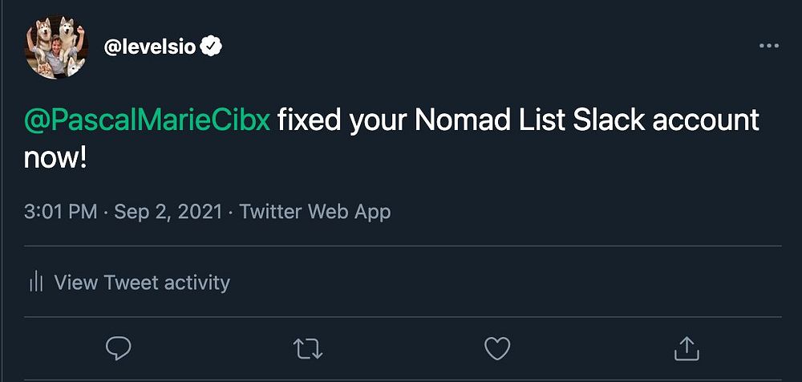This screenshot has width=802, height=382.
Task: Click the word "now!" in the tweet
Action: [x=55, y=157]
